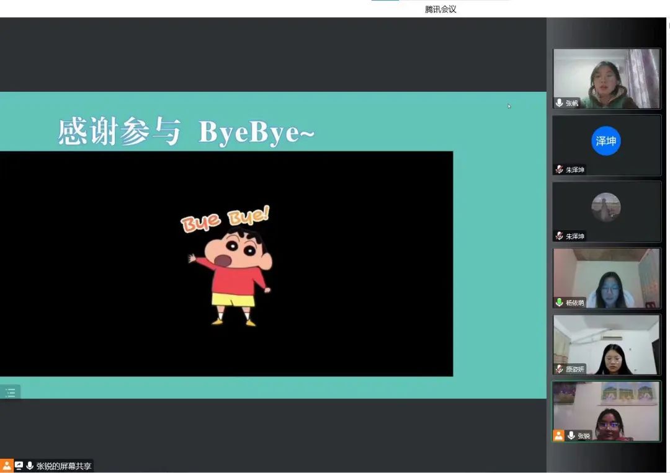
Task: Click the Bye Bye! caption above the cartoon
Action: [x=225, y=219]
